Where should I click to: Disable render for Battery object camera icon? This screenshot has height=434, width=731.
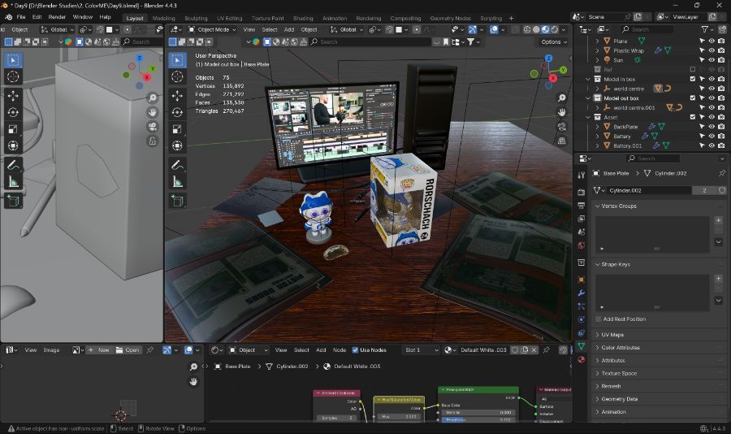click(x=721, y=137)
